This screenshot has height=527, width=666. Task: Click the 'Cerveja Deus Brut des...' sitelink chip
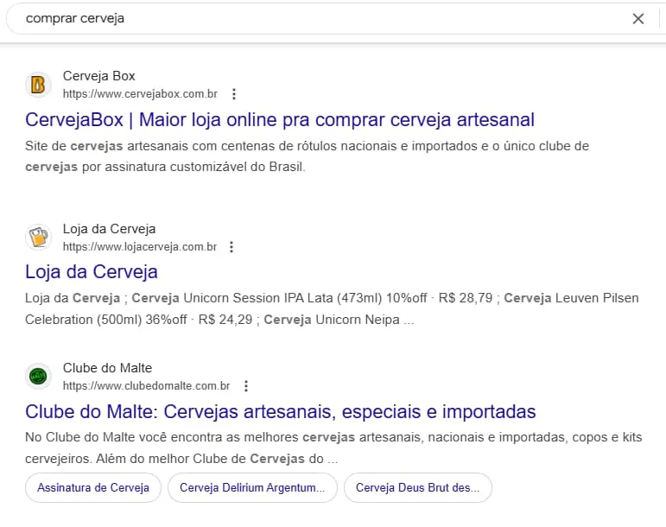point(418,487)
